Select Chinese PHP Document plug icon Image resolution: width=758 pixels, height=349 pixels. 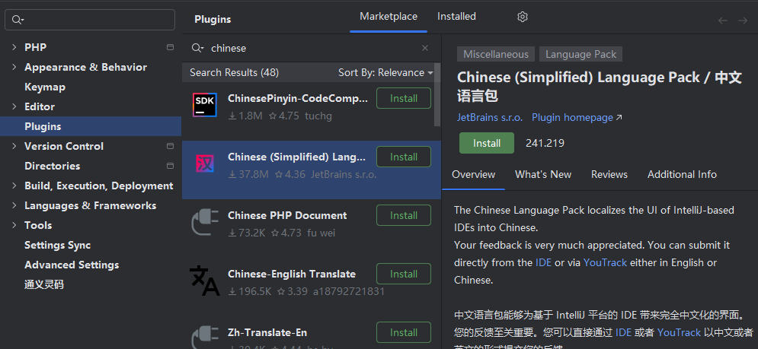[204, 222]
